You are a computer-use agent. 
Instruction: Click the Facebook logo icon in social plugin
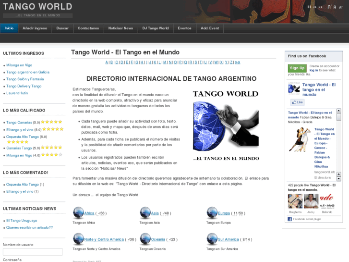[289, 219]
